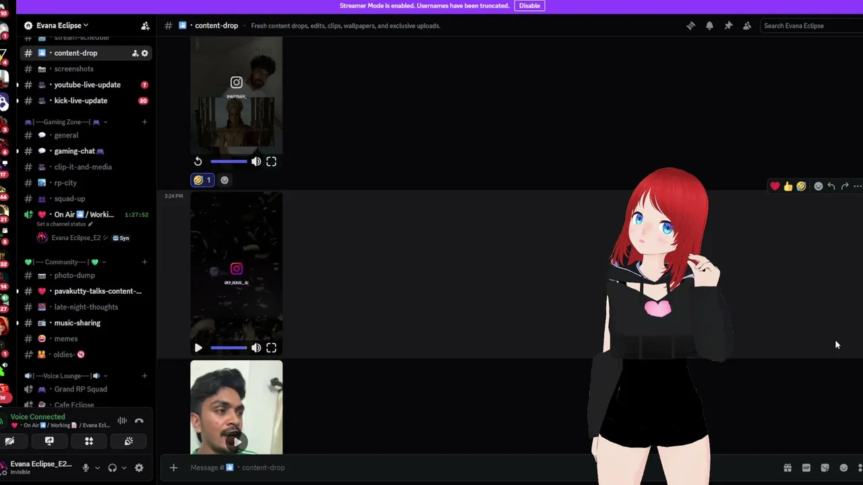Go to the screenshots channel
Viewport: 863px width, 485px height.
[73, 69]
